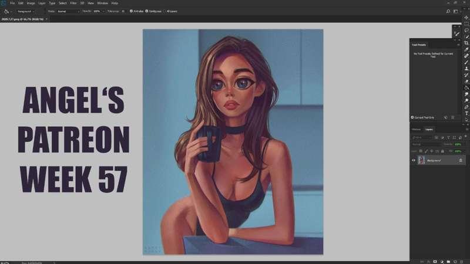Delete tool preset trash icon
The width and height of the screenshot is (470, 264).
452,118
